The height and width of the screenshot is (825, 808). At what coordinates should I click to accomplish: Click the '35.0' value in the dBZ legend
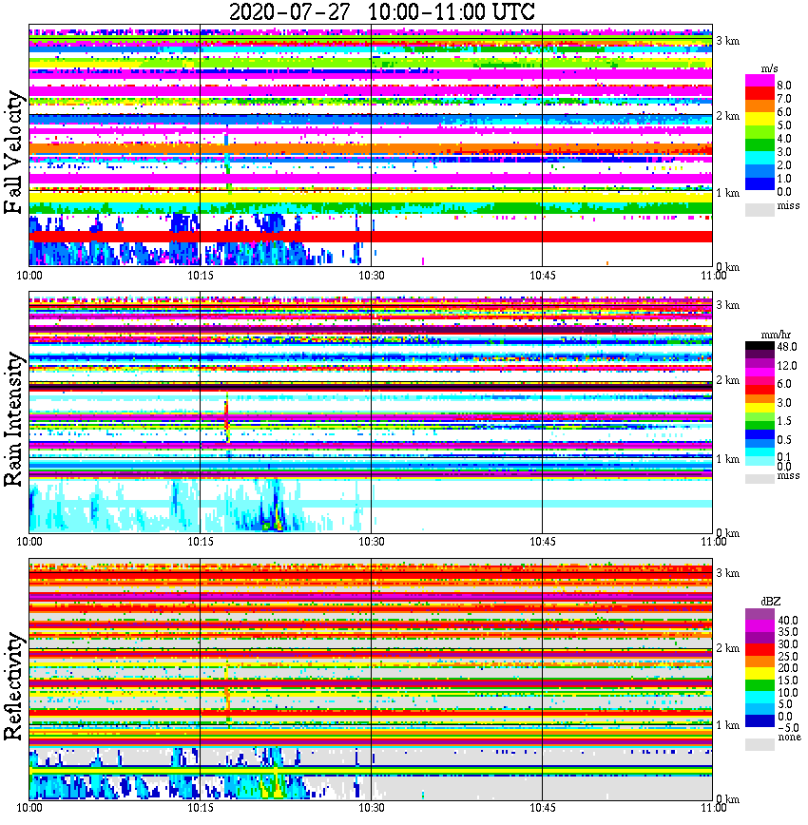tap(788, 632)
